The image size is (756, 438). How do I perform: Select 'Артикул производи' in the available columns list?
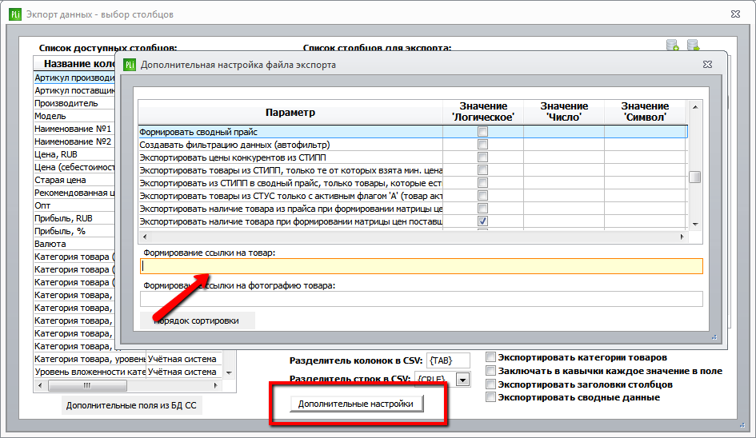[74, 78]
